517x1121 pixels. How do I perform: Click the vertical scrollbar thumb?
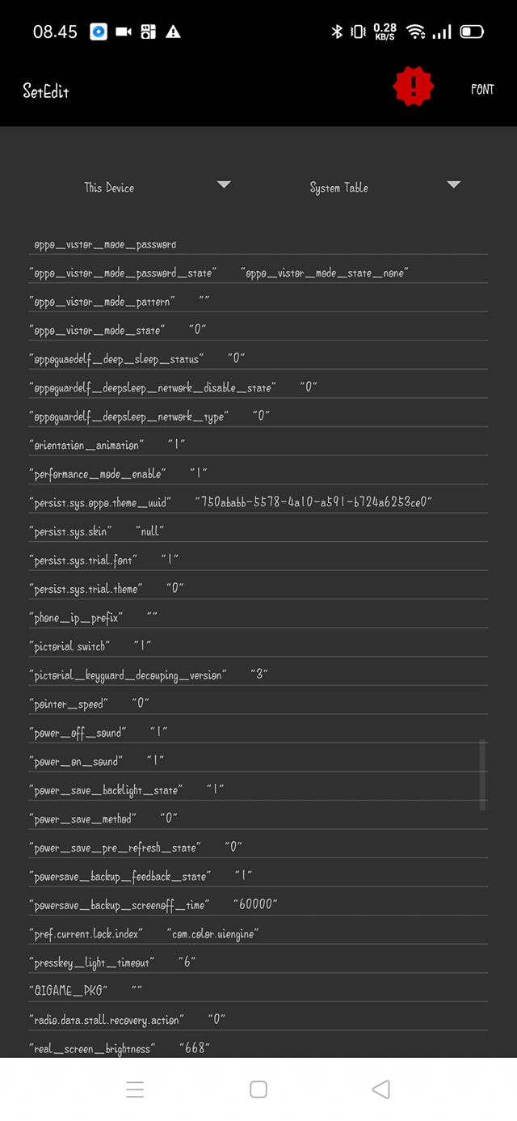[x=483, y=773]
